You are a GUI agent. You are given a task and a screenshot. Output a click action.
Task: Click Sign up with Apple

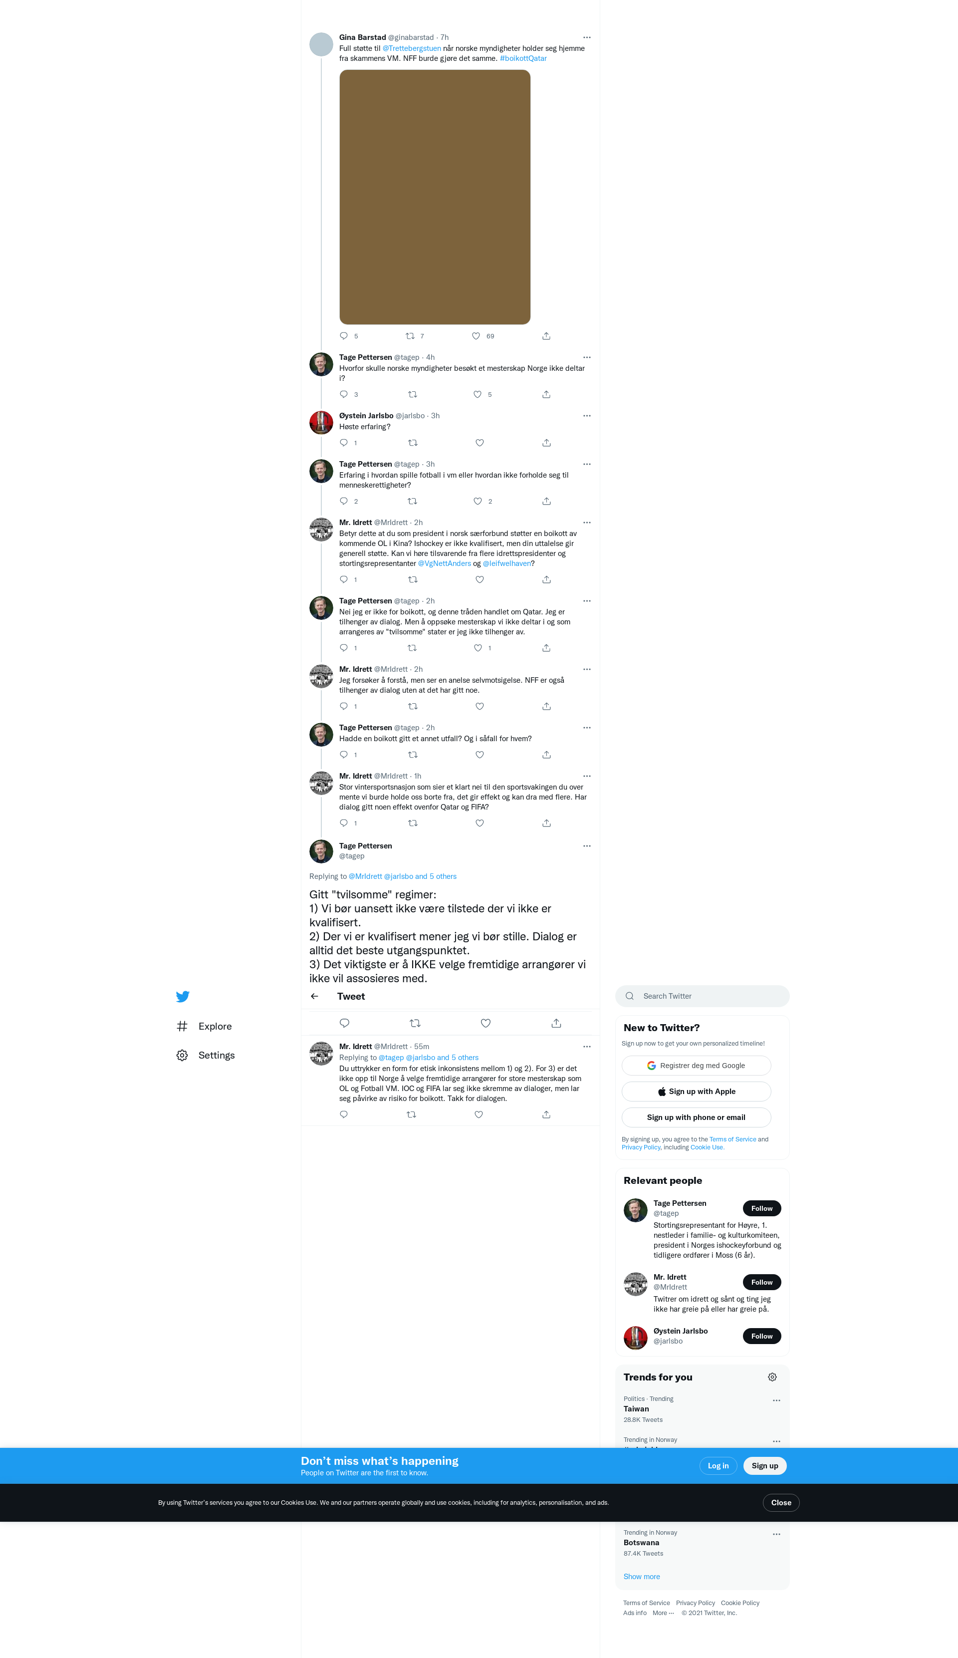tap(696, 1092)
